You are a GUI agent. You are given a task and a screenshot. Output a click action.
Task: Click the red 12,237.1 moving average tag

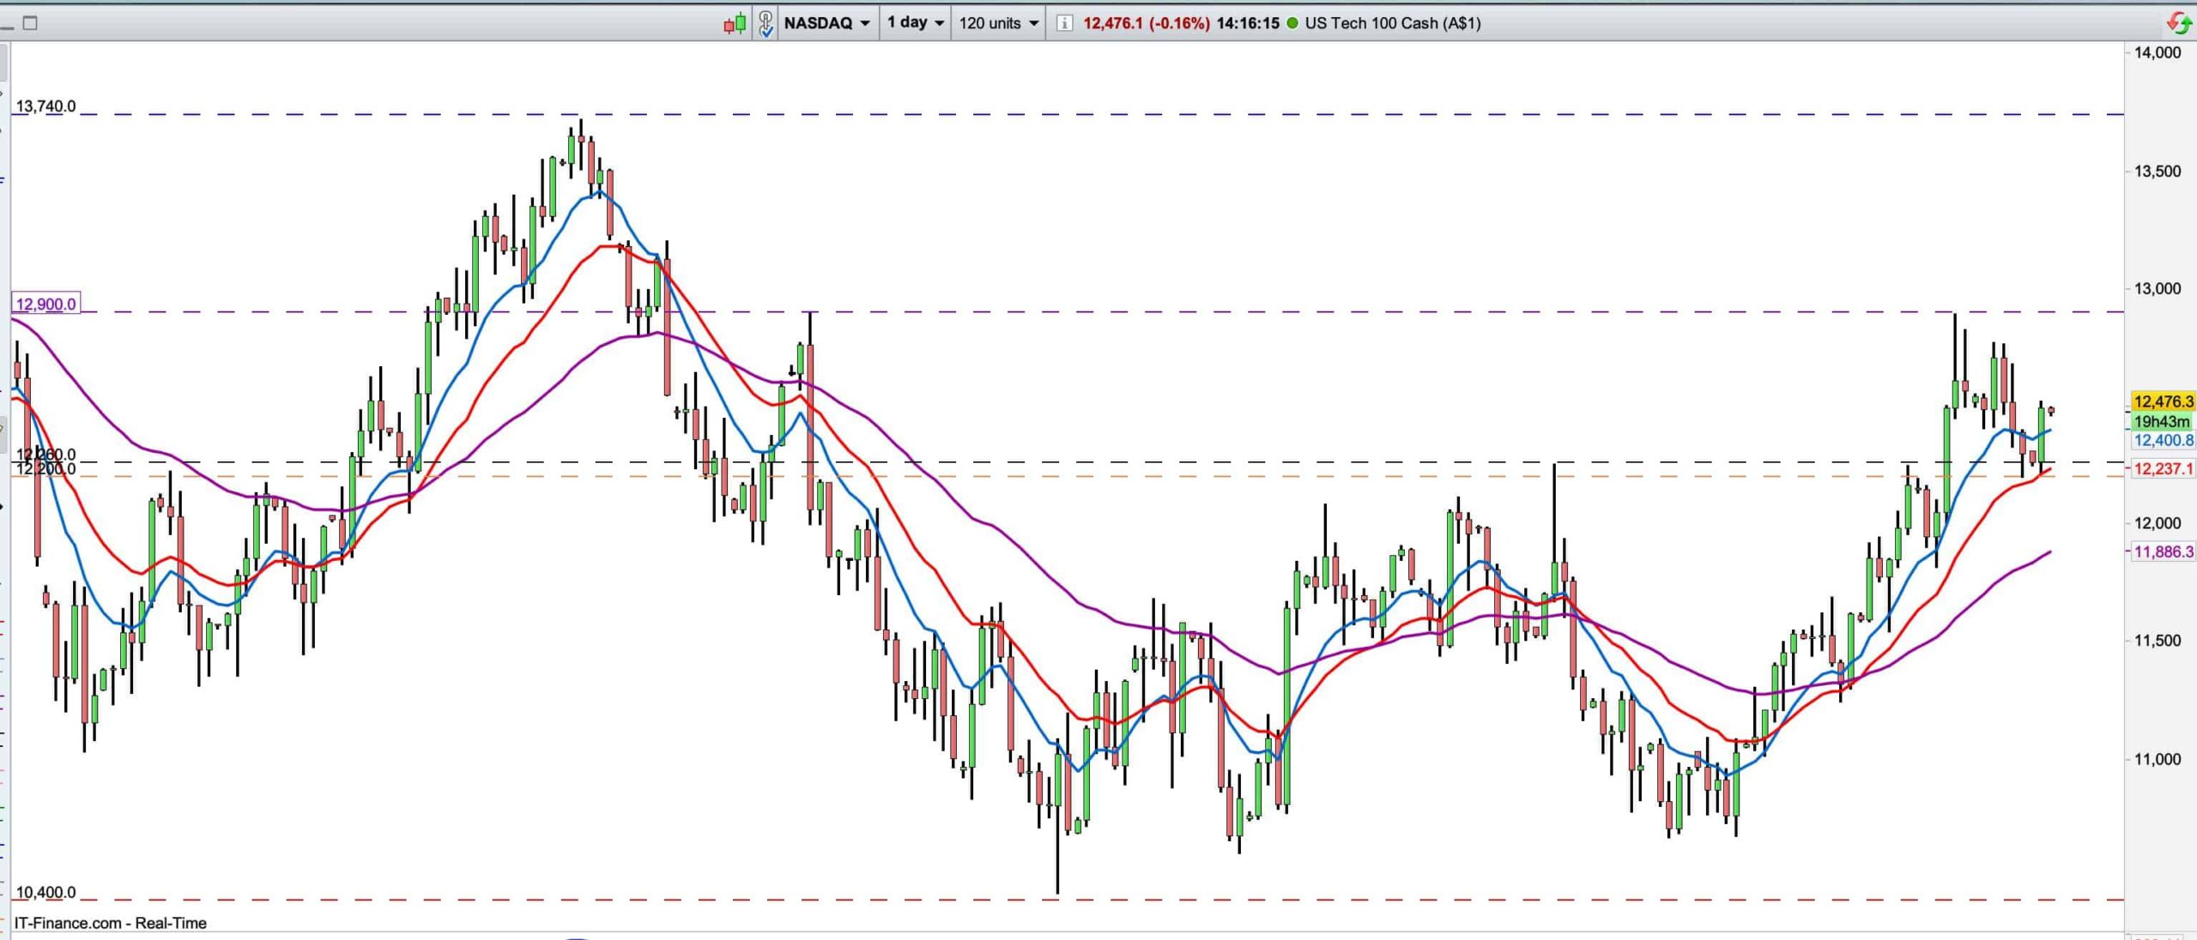[2163, 468]
